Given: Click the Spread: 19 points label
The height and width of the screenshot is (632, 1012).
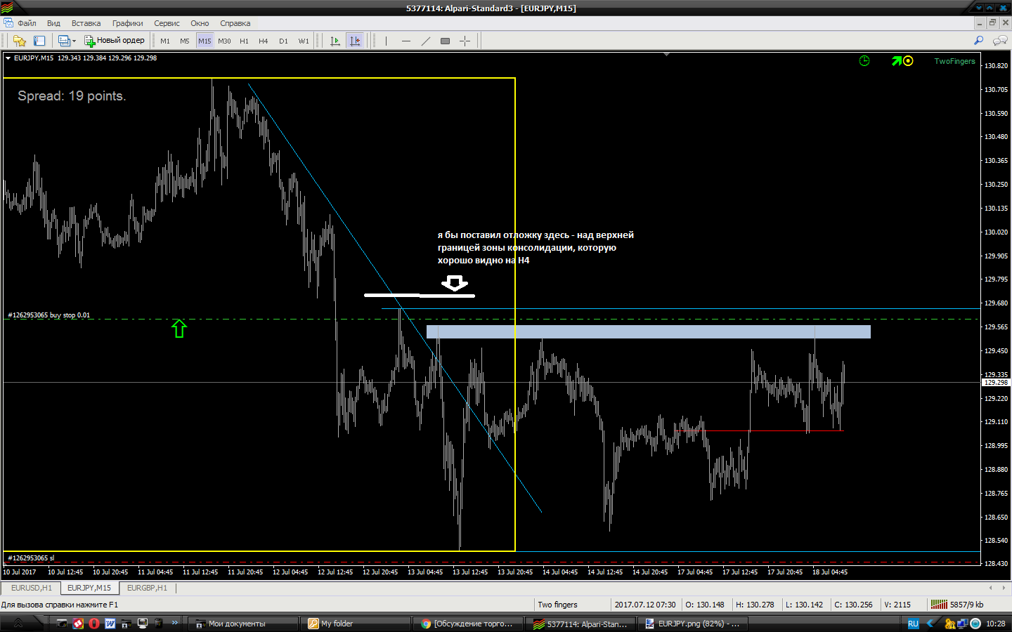Looking at the screenshot, I should click(x=72, y=96).
